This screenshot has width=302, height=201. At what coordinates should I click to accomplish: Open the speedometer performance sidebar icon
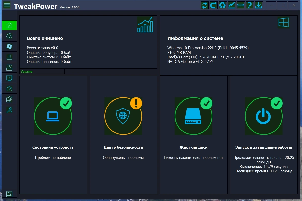9,89
